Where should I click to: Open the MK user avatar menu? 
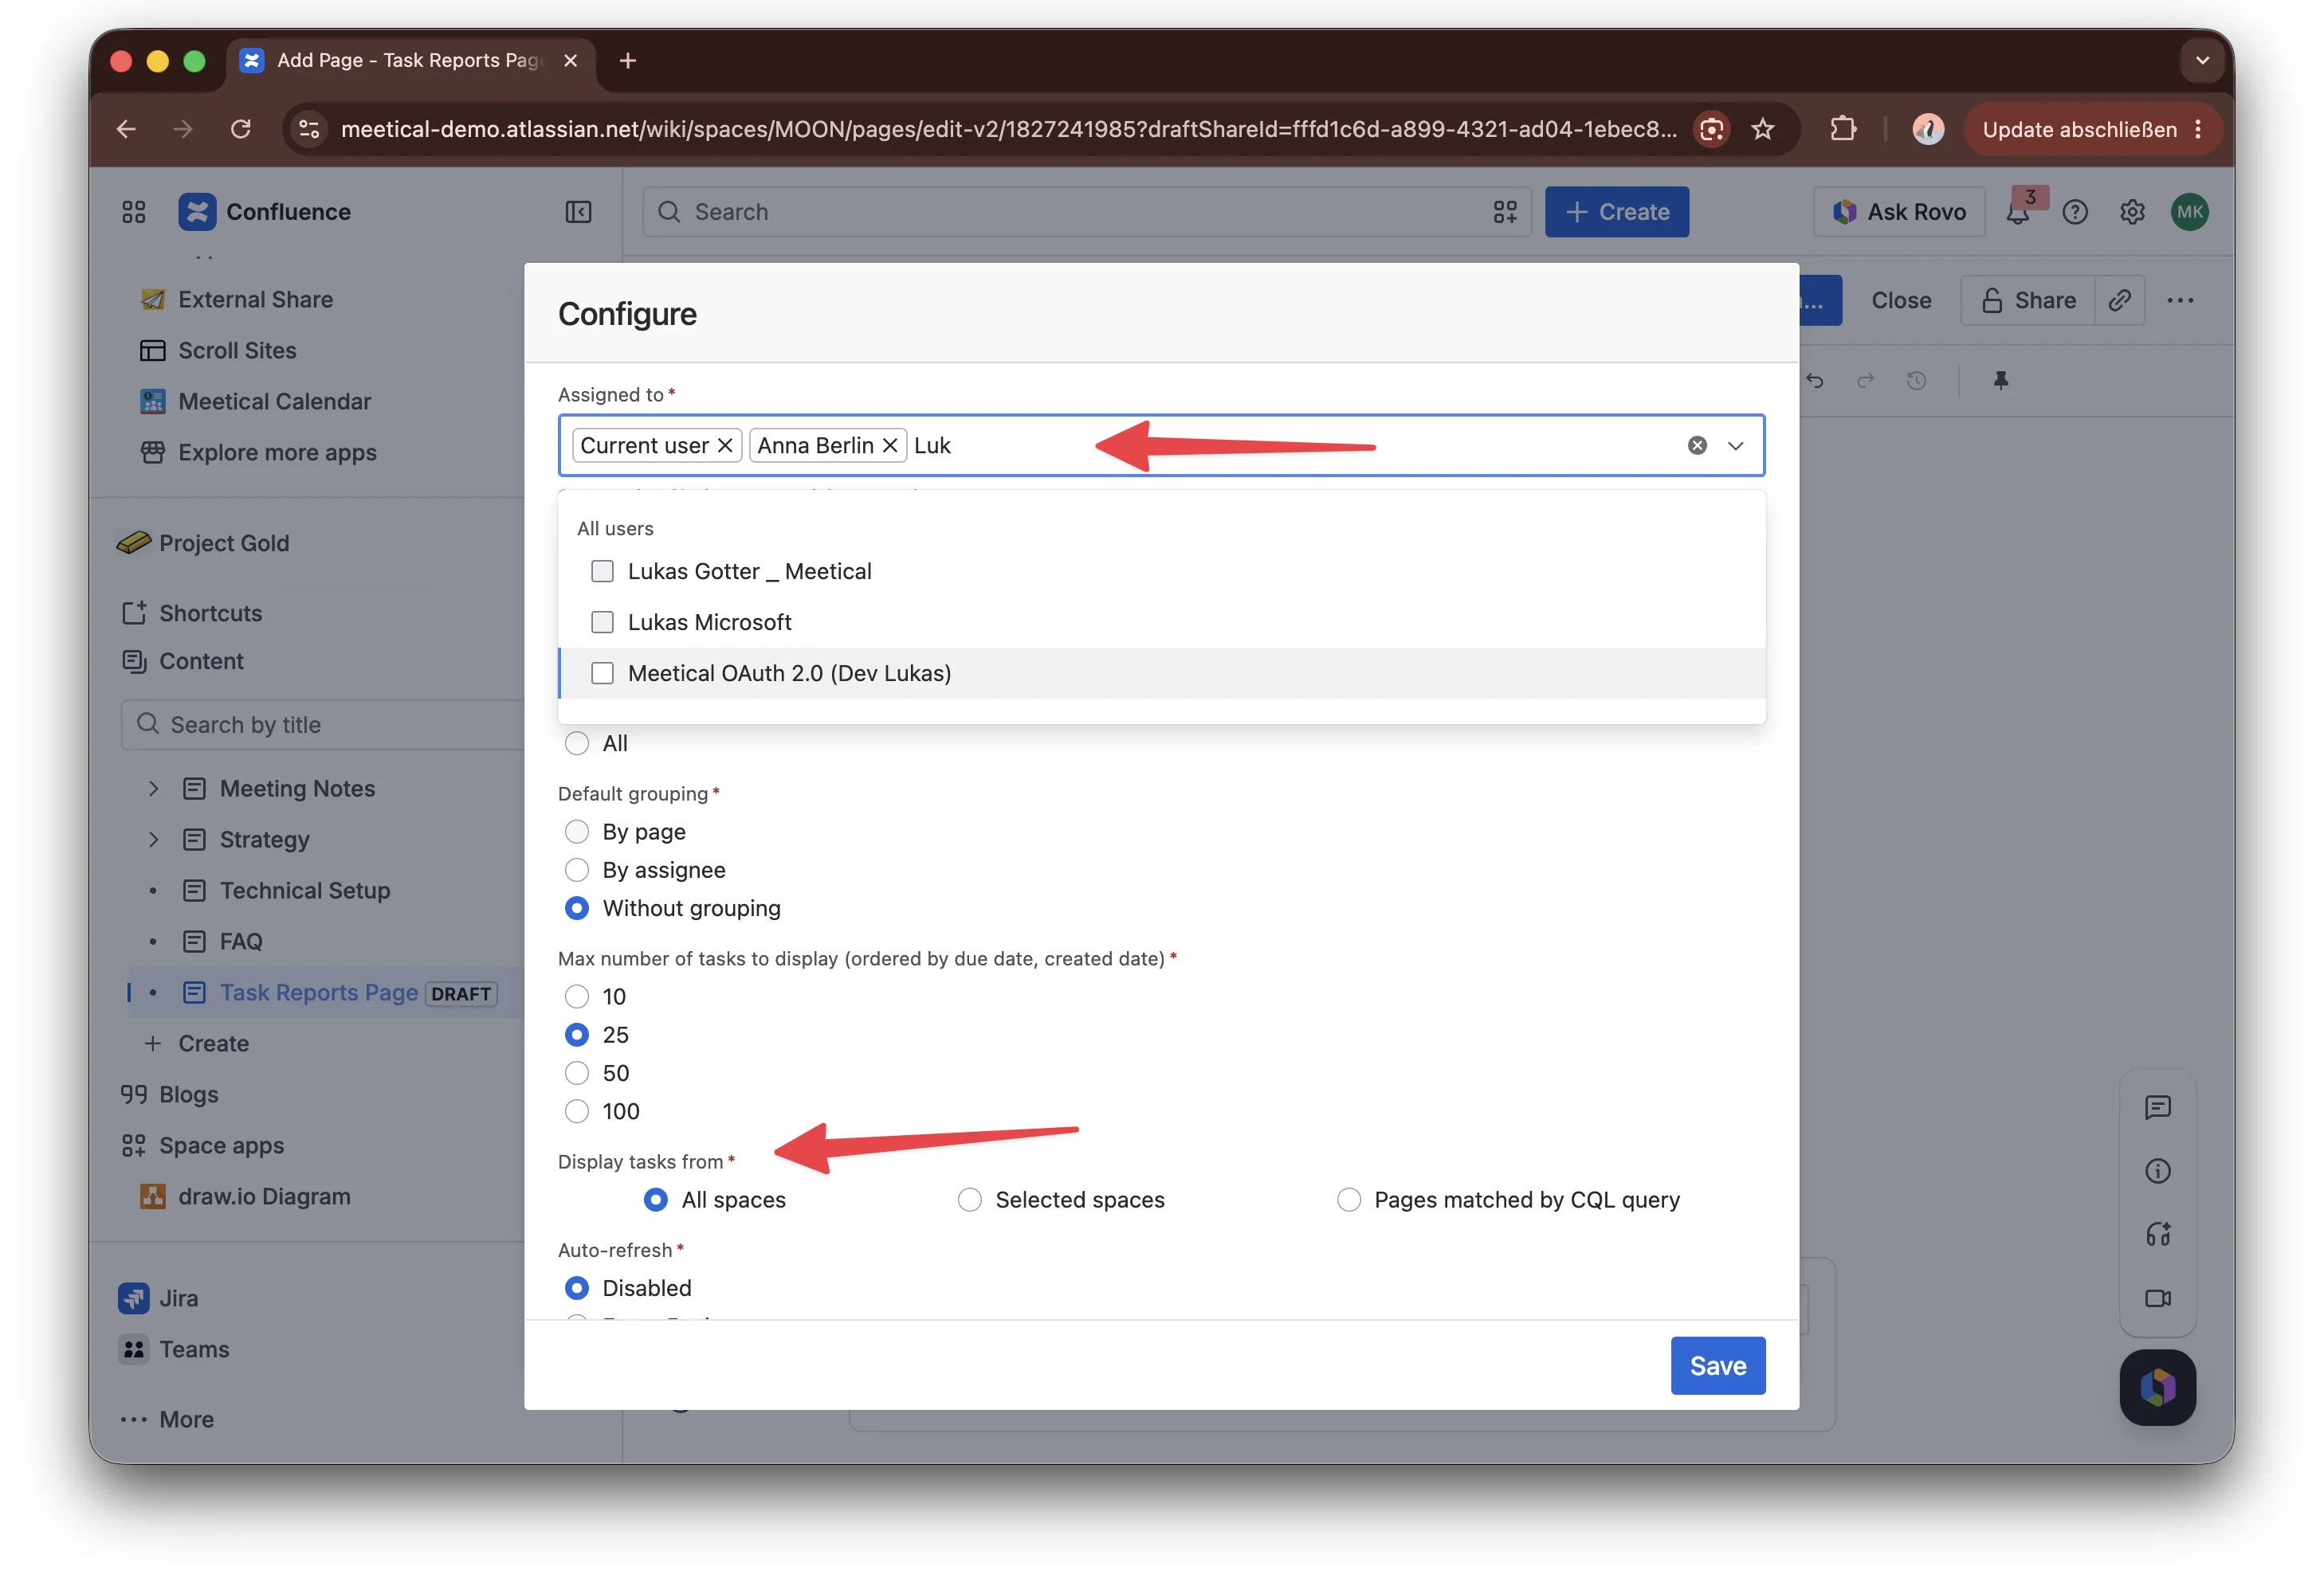[2189, 212]
